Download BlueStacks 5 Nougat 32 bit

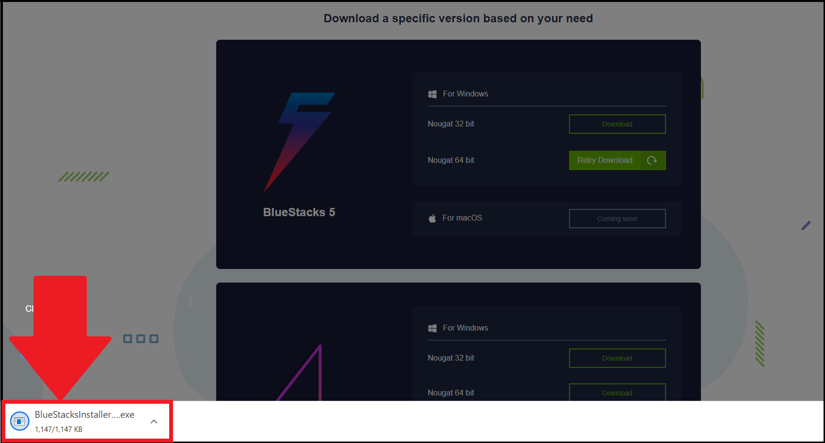[x=617, y=124]
